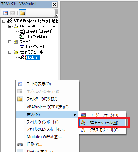
Task: Collapse the フォーム folder node
Action: (x=10, y=42)
